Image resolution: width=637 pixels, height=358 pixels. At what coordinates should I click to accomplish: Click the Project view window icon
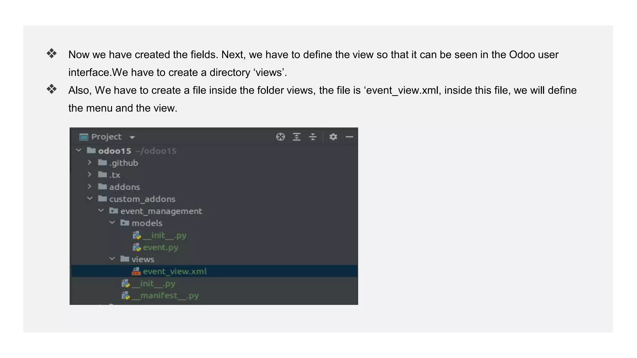84,137
